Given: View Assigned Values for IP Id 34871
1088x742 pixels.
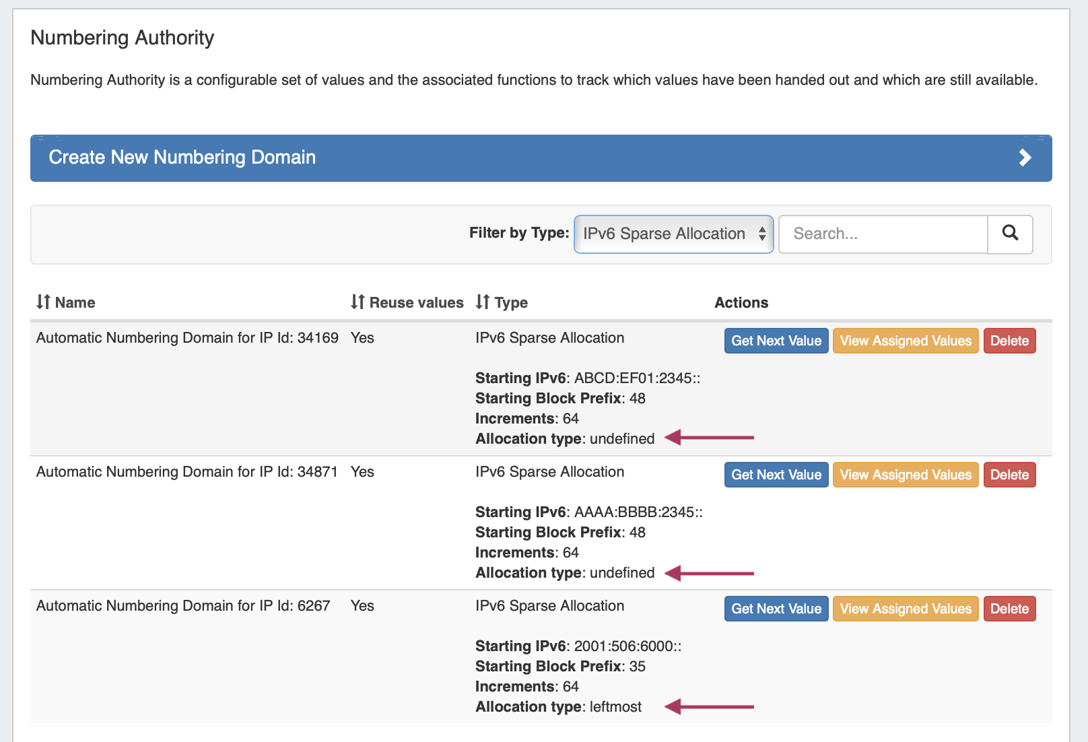Looking at the screenshot, I should point(906,475).
